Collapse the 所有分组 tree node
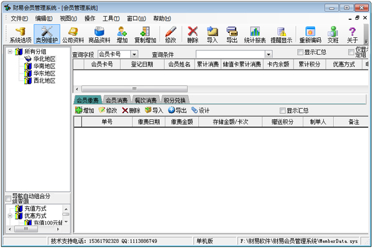 point(10,52)
